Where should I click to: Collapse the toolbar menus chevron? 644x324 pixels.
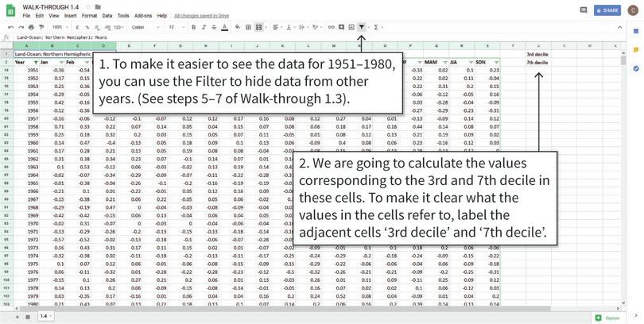coord(619,27)
